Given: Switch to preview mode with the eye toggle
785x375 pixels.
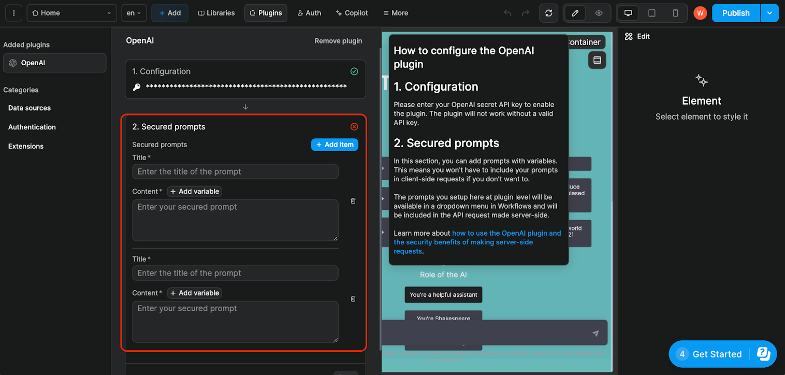Looking at the screenshot, I should click(600, 12).
